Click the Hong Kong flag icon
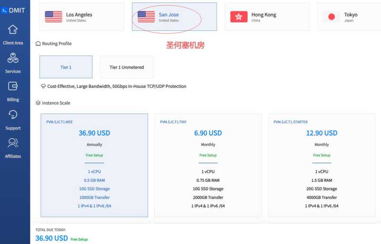 (239, 17)
